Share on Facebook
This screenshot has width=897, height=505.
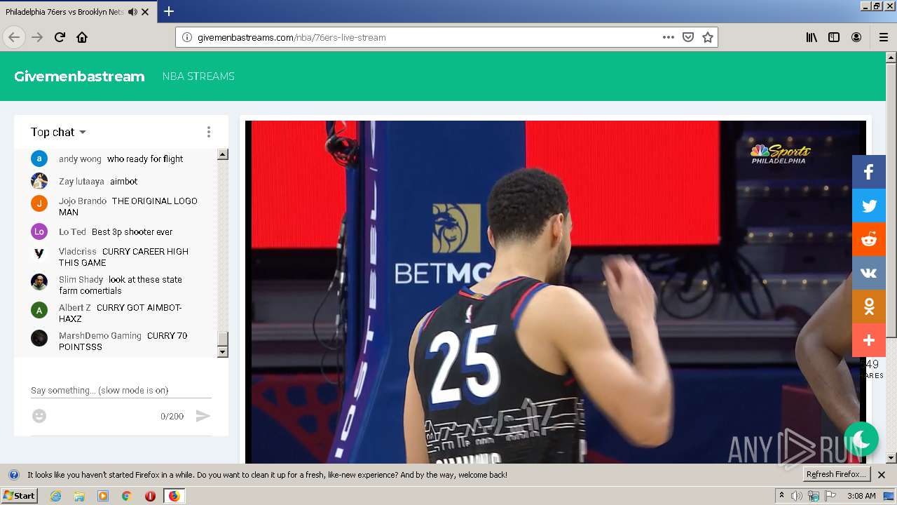[869, 172]
